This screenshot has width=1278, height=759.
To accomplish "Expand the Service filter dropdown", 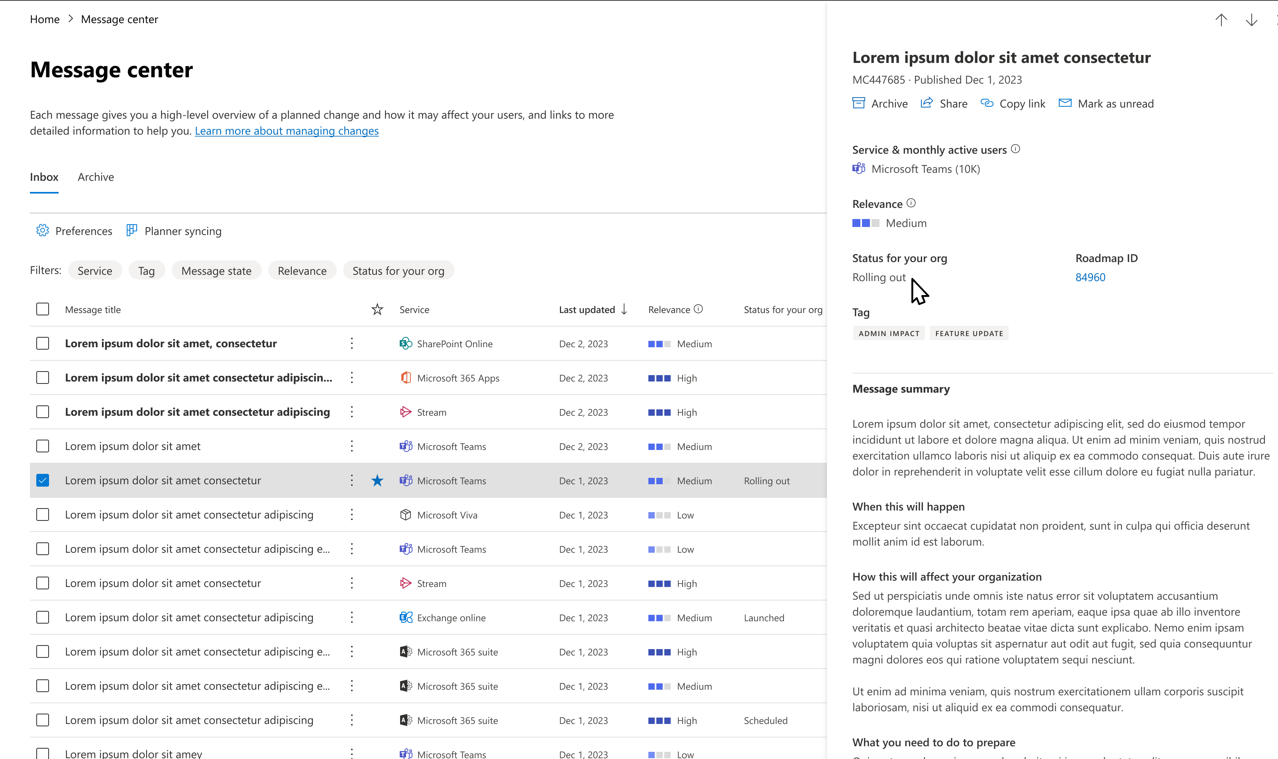I will (x=95, y=270).
